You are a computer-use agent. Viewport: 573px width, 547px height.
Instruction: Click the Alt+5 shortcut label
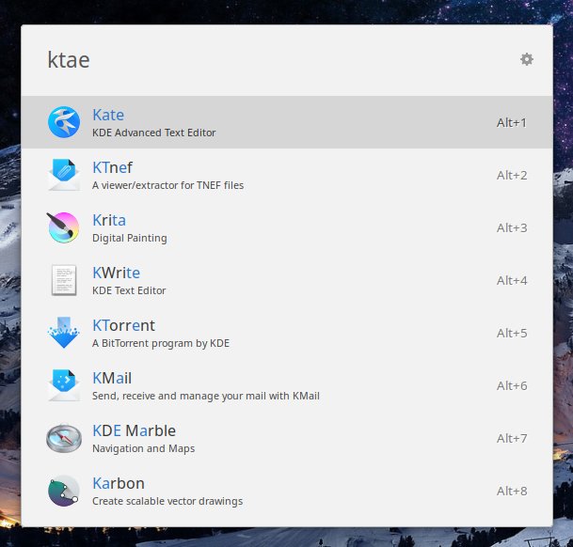[512, 333]
